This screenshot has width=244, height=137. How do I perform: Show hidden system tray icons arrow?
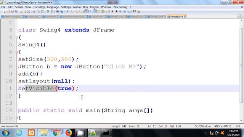pyautogui.click(x=206, y=133)
